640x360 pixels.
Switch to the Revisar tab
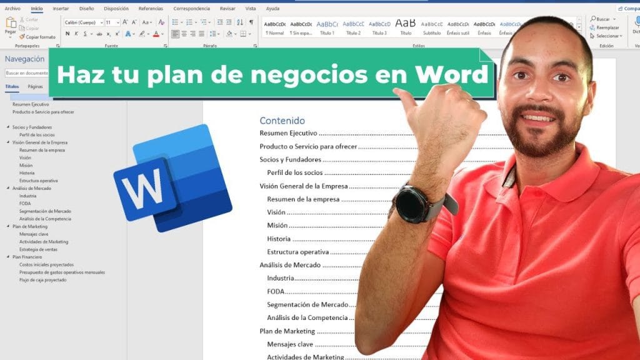[x=227, y=9]
